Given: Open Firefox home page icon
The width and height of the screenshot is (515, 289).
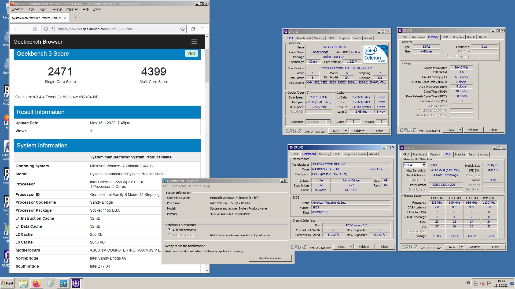Looking at the screenshot, I should click(35, 29).
